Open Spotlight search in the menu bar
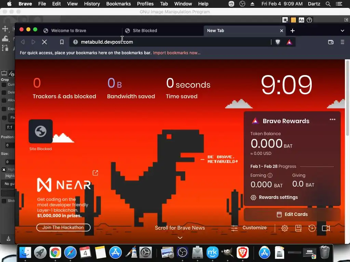Screen dimensions: 350x262 click(328, 4)
